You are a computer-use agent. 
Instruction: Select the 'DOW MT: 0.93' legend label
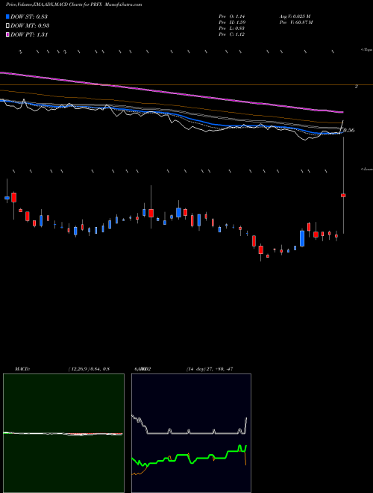tap(30, 25)
